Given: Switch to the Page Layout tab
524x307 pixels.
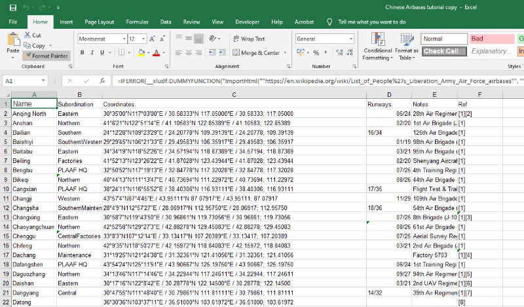Looking at the screenshot, I should pyautogui.click(x=100, y=22).
